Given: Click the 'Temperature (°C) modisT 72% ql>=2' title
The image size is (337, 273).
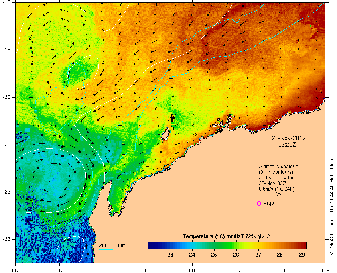Looking at the screenshot, I should click(226, 236).
